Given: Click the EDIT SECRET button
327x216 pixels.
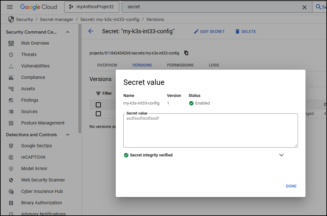Looking at the screenshot, I should (x=209, y=32).
